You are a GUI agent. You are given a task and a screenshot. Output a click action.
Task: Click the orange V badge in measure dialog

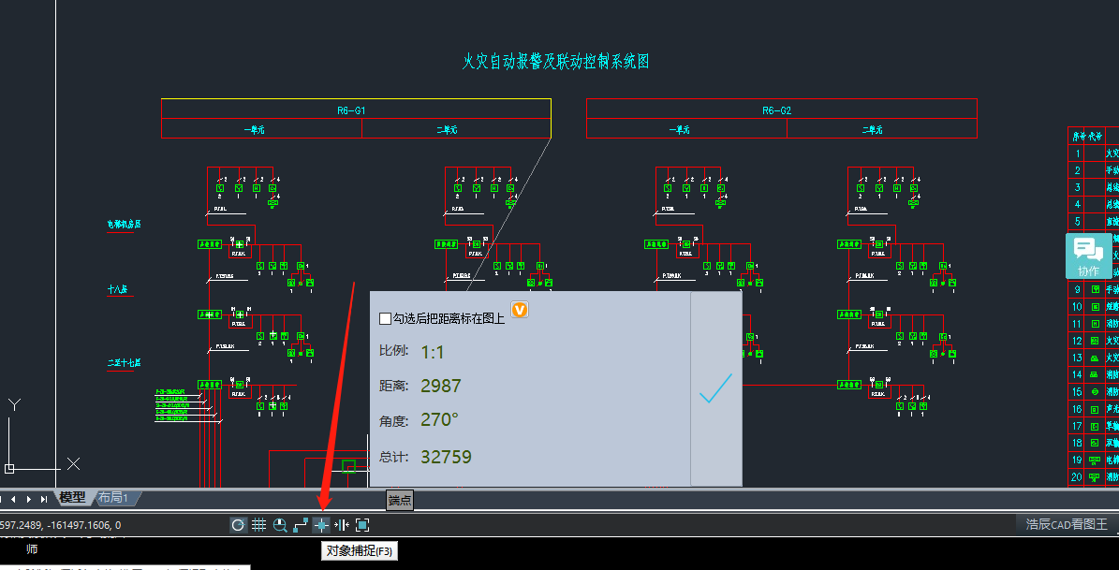[521, 310]
